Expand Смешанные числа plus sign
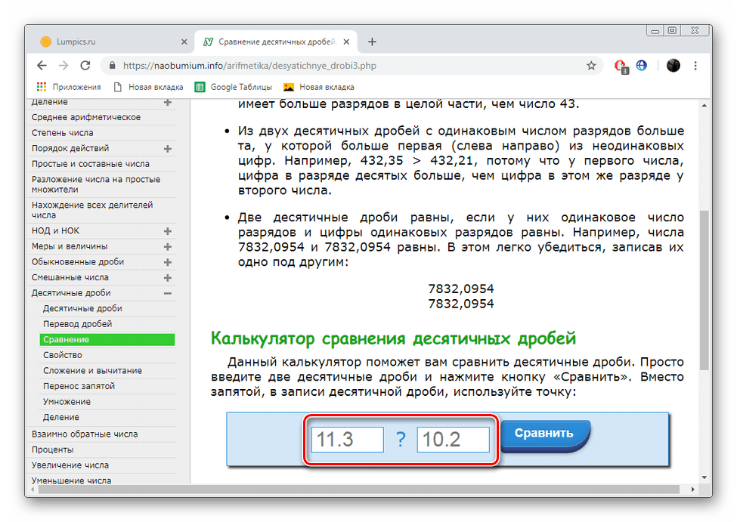This screenshot has width=737, height=522. [167, 278]
